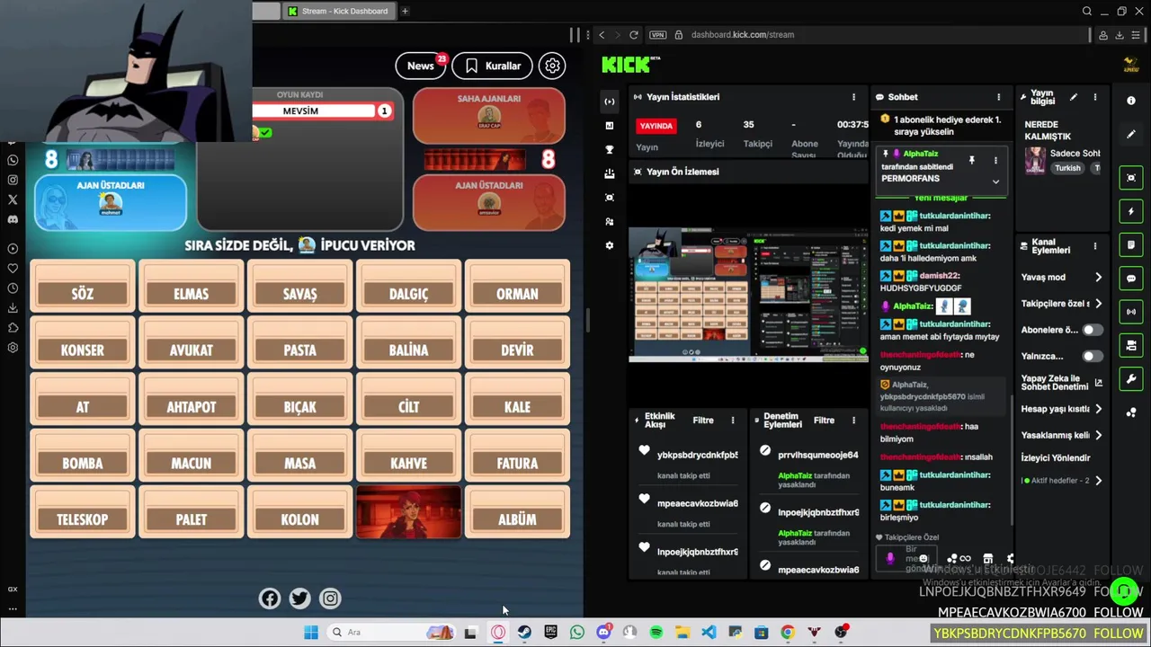The width and height of the screenshot is (1151, 647).
Task: Click red team Saha Ajanları card
Action: tap(489, 115)
